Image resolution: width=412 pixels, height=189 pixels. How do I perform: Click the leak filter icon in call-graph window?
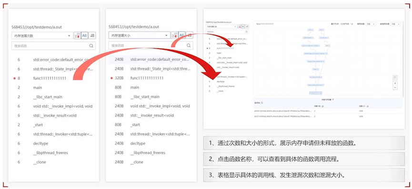pos(239,27)
